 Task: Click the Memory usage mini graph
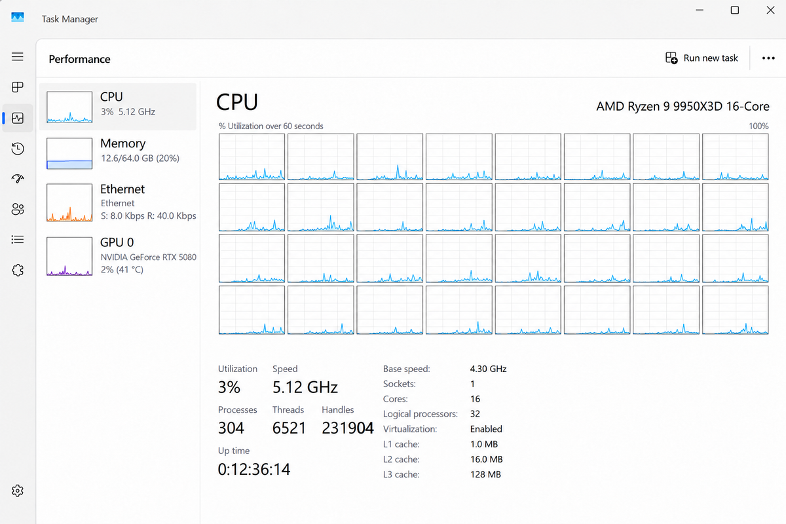pos(69,153)
